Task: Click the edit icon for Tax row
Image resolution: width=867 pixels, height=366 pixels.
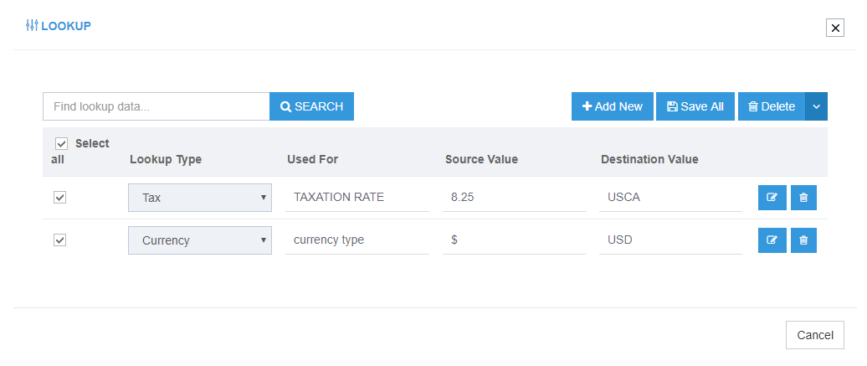Action: (772, 198)
